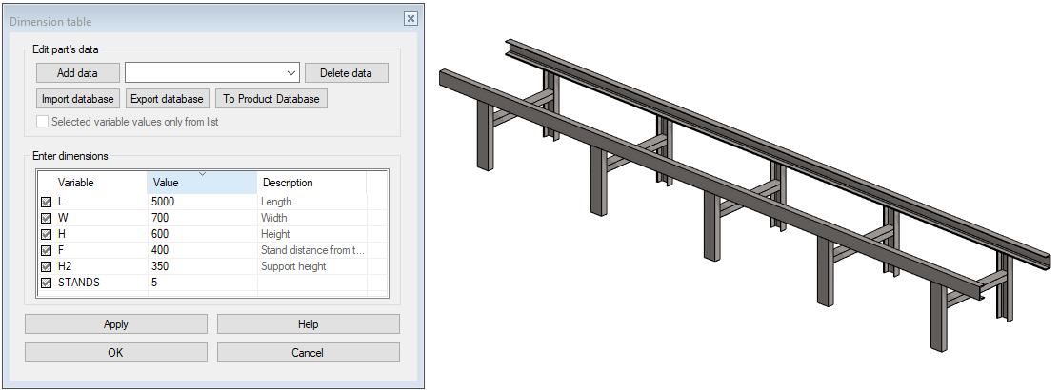Viewport: 1060px width, 390px height.
Task: Confirm with the OK button
Action: click(116, 353)
